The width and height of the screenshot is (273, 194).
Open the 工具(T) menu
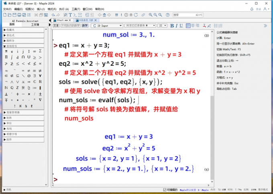(x=76, y=9)
